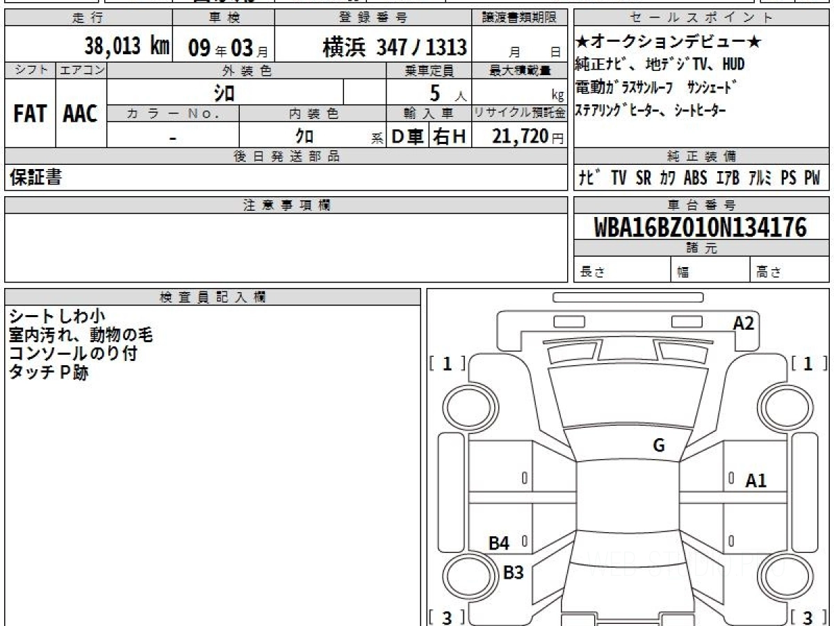Select inspector note タッチP跡
The width and height of the screenshot is (834, 626).
click(x=49, y=372)
